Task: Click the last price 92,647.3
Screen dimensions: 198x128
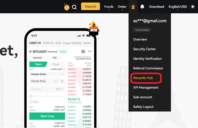Action: [74, 99]
